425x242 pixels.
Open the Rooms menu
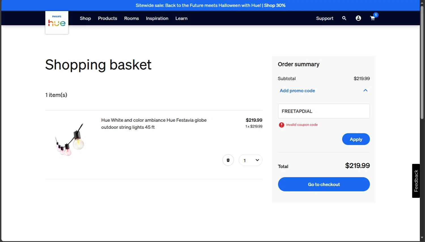tap(131, 18)
